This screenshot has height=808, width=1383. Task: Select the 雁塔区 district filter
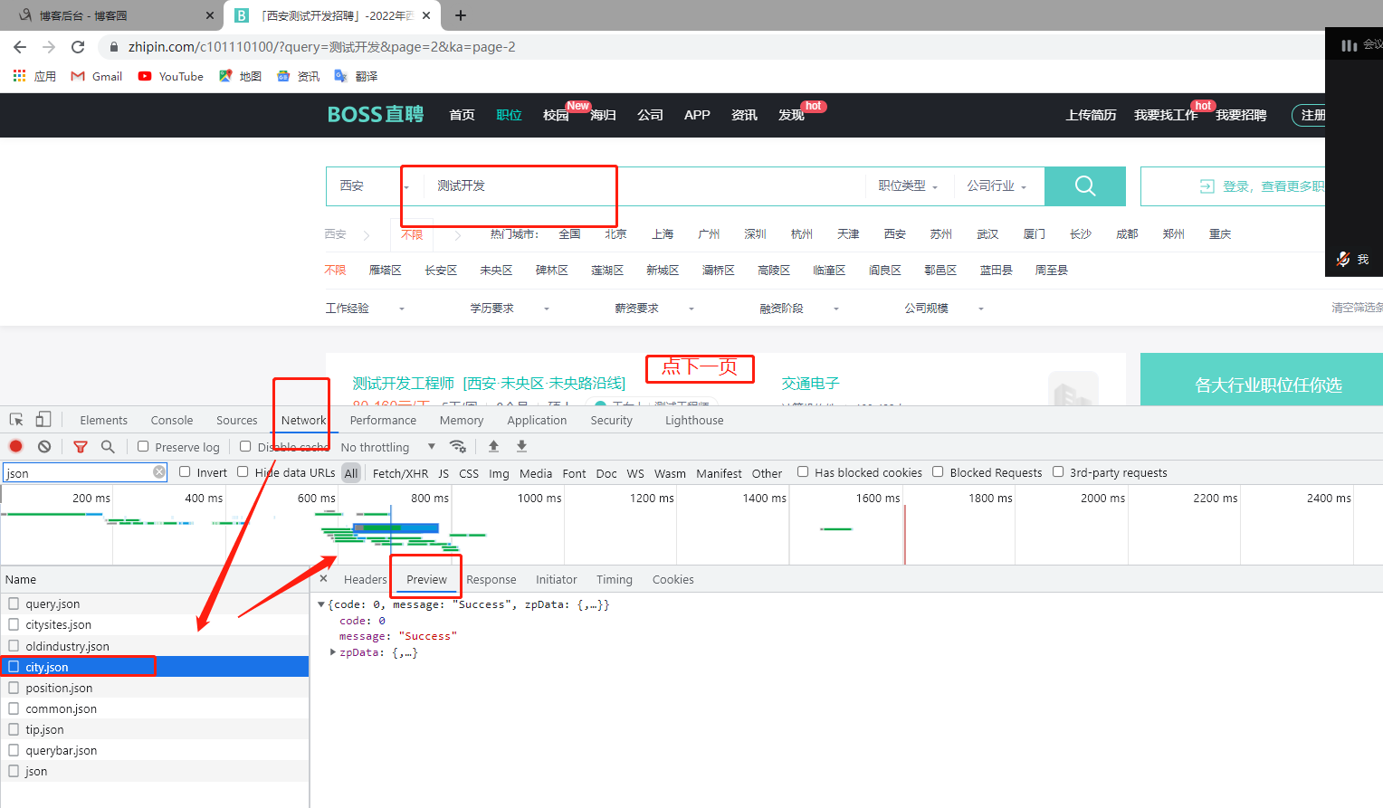(386, 271)
